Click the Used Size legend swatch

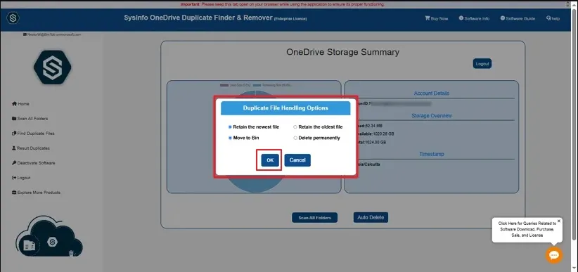point(224,85)
